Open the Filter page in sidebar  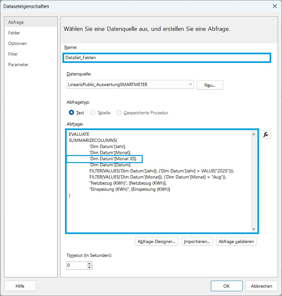13,54
